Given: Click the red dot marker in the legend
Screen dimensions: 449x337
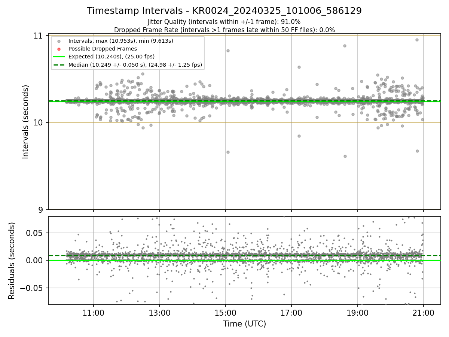Looking at the screenshot, I should click(59, 49).
